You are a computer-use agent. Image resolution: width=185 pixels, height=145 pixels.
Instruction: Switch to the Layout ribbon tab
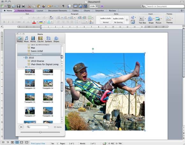tap(40, 11)
